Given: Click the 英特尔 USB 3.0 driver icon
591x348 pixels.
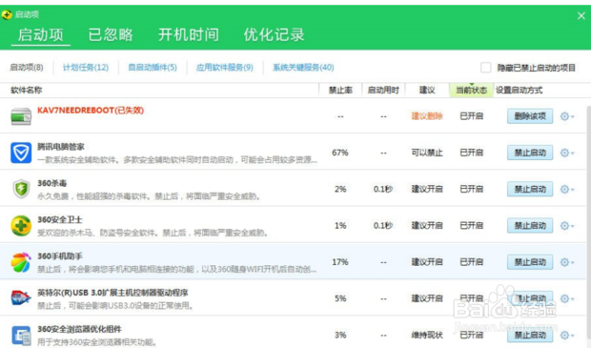Looking at the screenshot, I should click(21, 298).
